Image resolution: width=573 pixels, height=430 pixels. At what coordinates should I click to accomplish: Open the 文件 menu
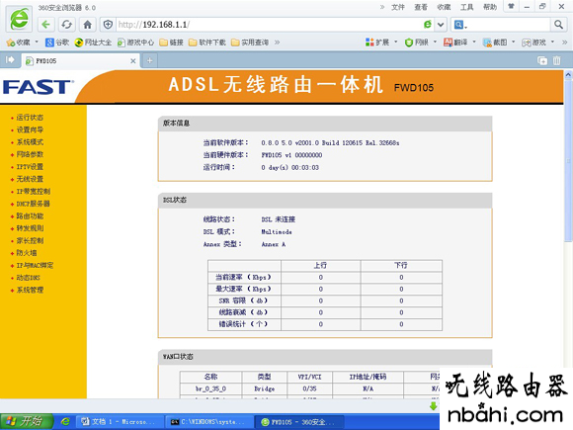coord(398,7)
